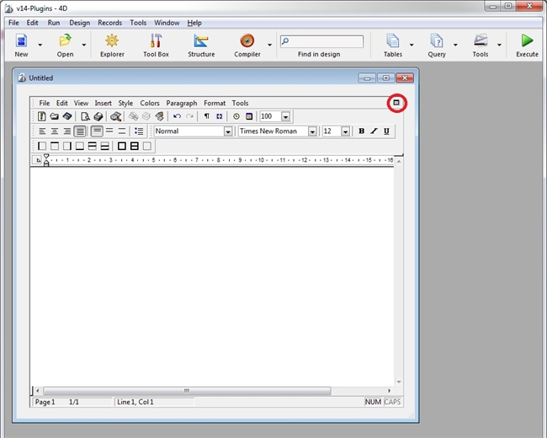Click the Query toolbar button

437,45
